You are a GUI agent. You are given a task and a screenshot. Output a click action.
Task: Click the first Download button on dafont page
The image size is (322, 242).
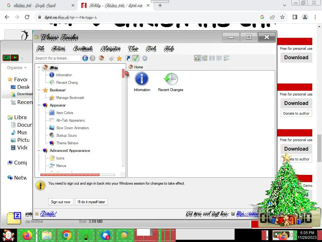point(296,57)
